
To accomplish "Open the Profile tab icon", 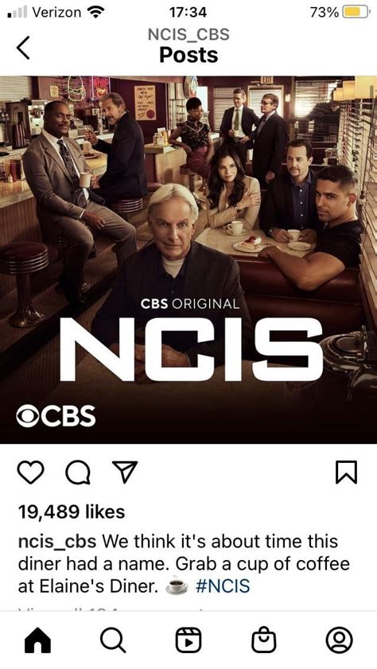I will (339, 640).
